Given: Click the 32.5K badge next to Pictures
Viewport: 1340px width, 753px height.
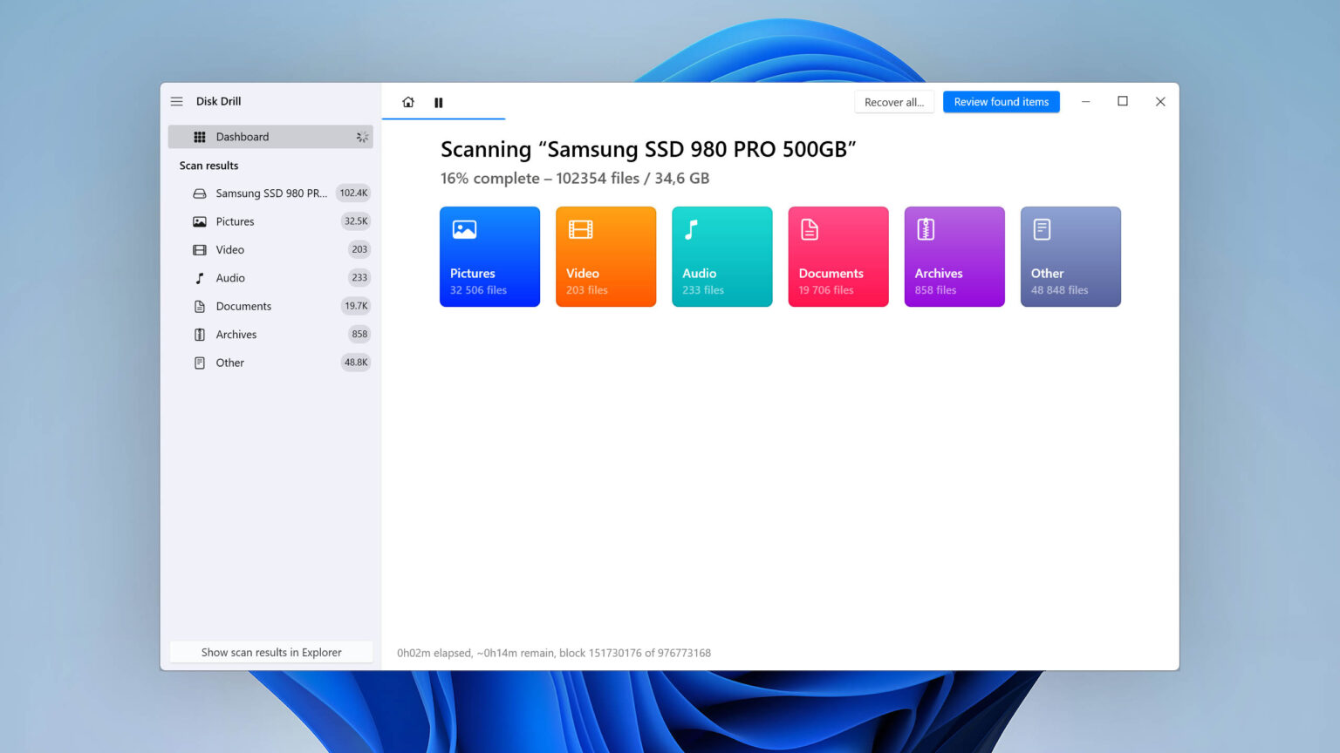Looking at the screenshot, I should point(355,220).
